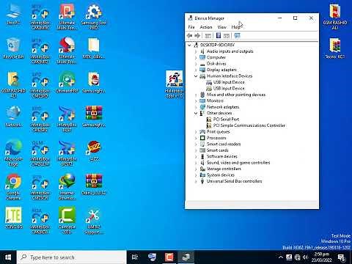Toggle the show/hide console tree toolbar icon
The image size is (352, 264).
[208, 36]
